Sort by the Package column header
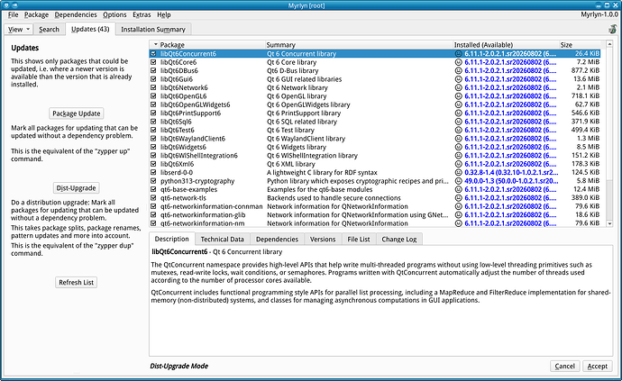Screen dimensions: 622x381 pyautogui.click(x=212, y=45)
